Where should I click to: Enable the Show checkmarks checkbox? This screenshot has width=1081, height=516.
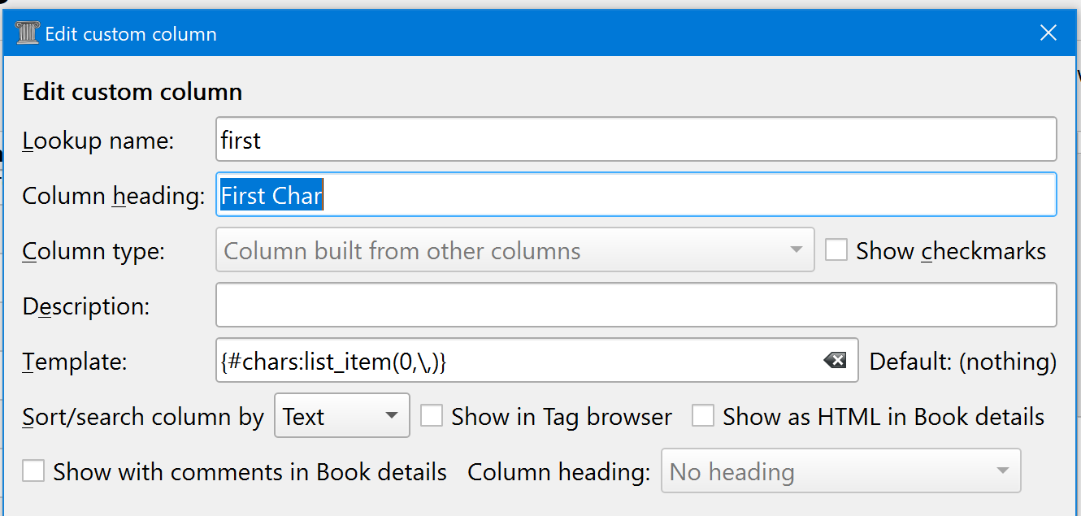click(x=836, y=250)
